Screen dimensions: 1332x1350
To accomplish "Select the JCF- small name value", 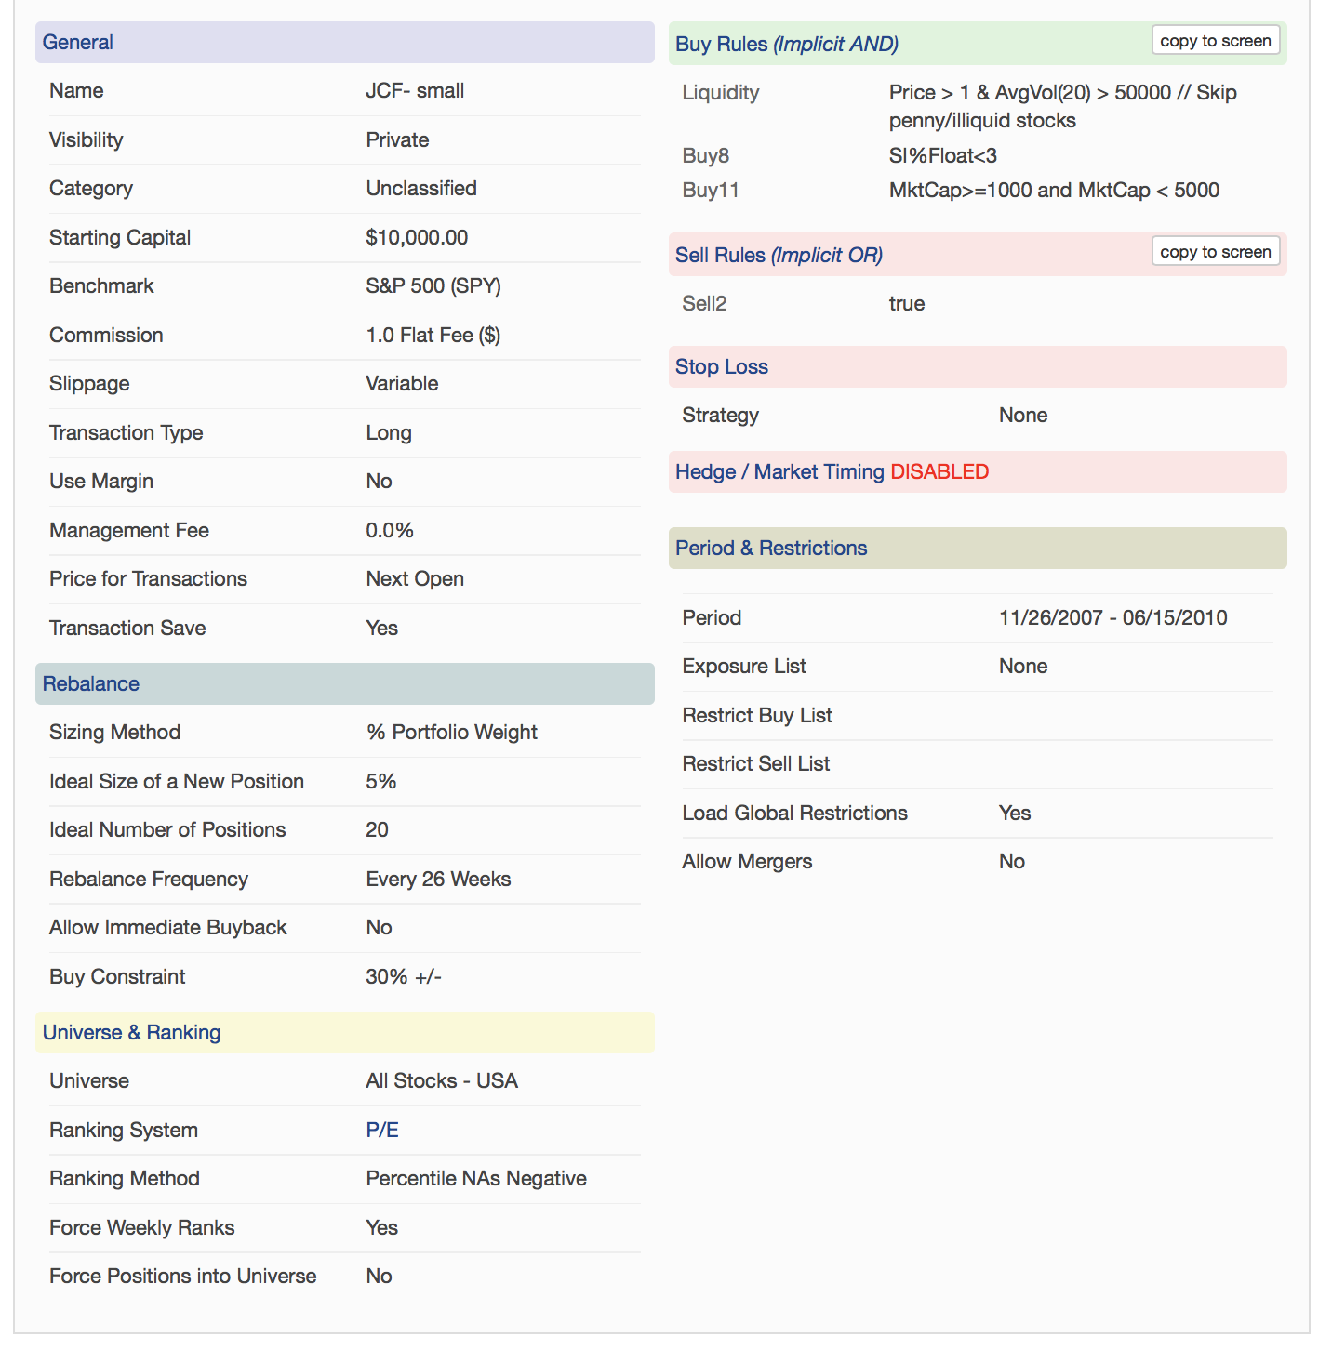I will click(415, 91).
